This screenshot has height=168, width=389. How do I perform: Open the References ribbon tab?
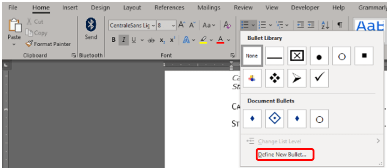click(169, 8)
